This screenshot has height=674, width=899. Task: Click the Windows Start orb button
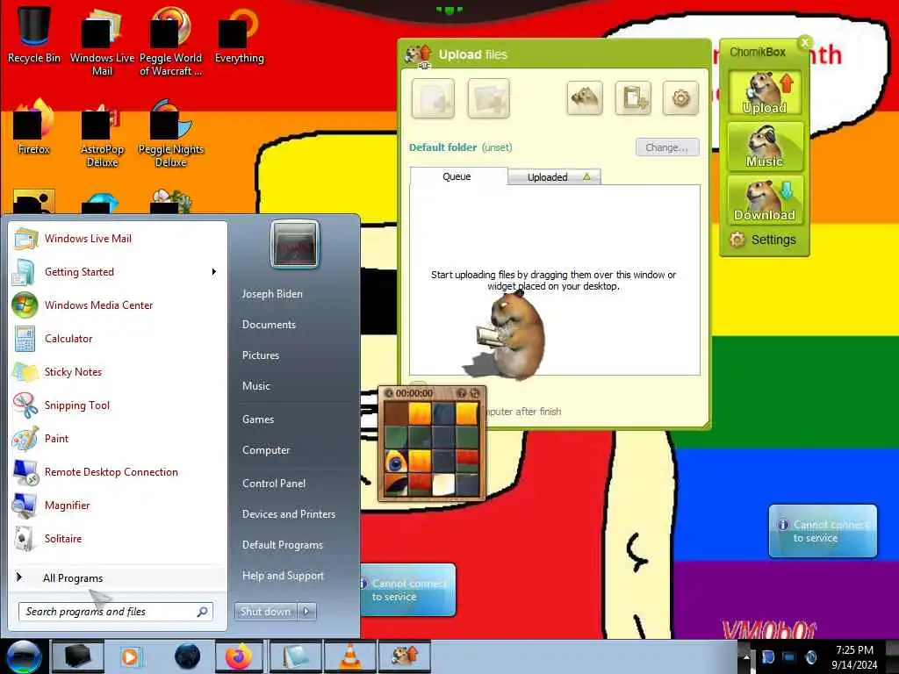pos(24,656)
